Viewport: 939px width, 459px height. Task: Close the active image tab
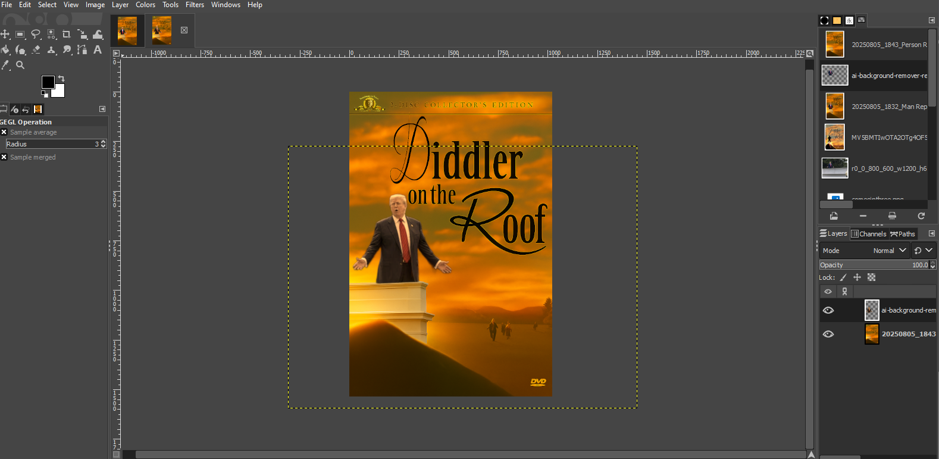click(184, 30)
